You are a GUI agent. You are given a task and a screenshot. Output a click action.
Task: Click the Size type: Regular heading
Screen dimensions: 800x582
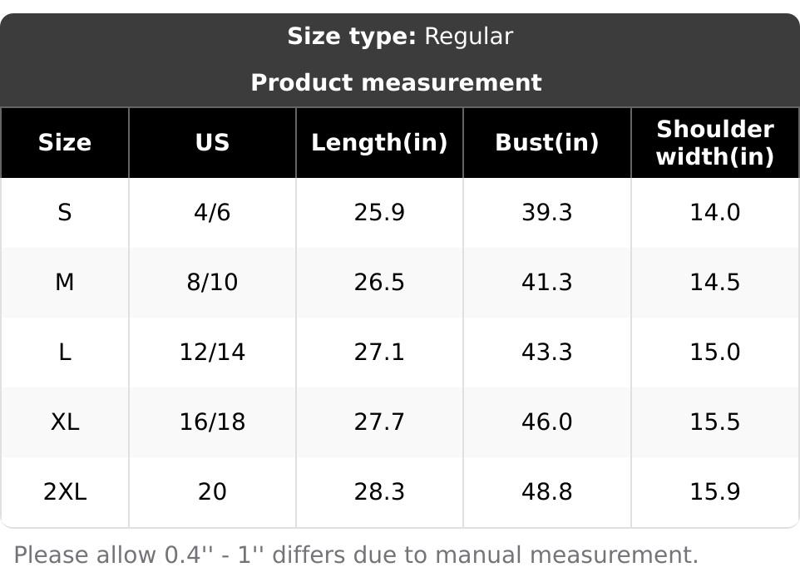pyautogui.click(x=400, y=37)
